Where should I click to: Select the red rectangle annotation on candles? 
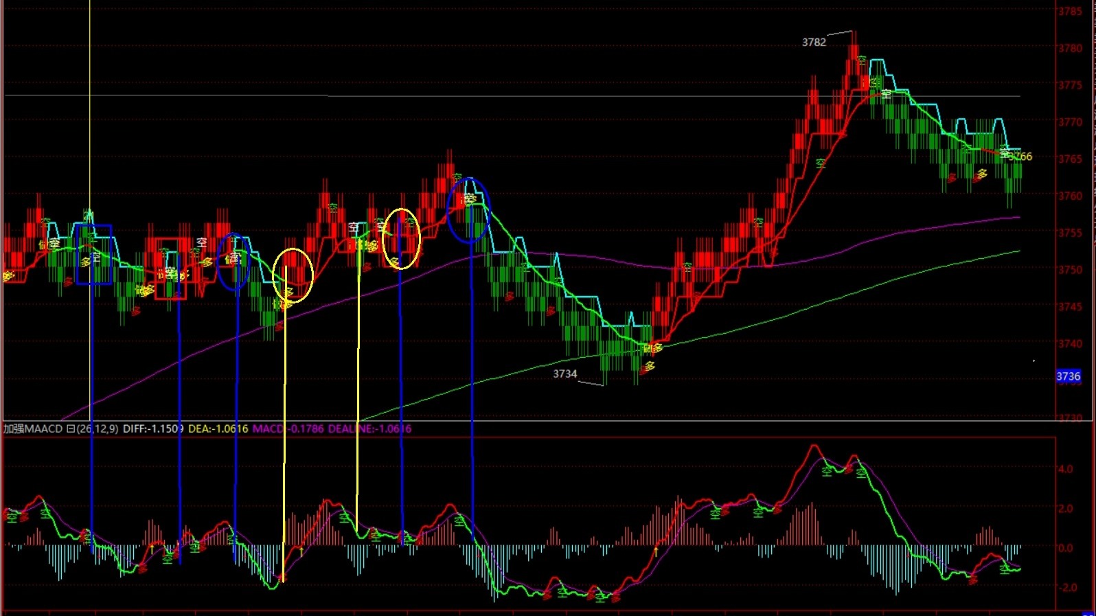point(170,269)
